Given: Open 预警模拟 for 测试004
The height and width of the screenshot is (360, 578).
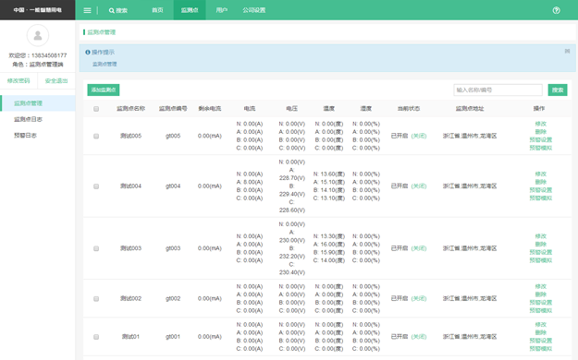Looking at the screenshot, I should coord(541,198).
